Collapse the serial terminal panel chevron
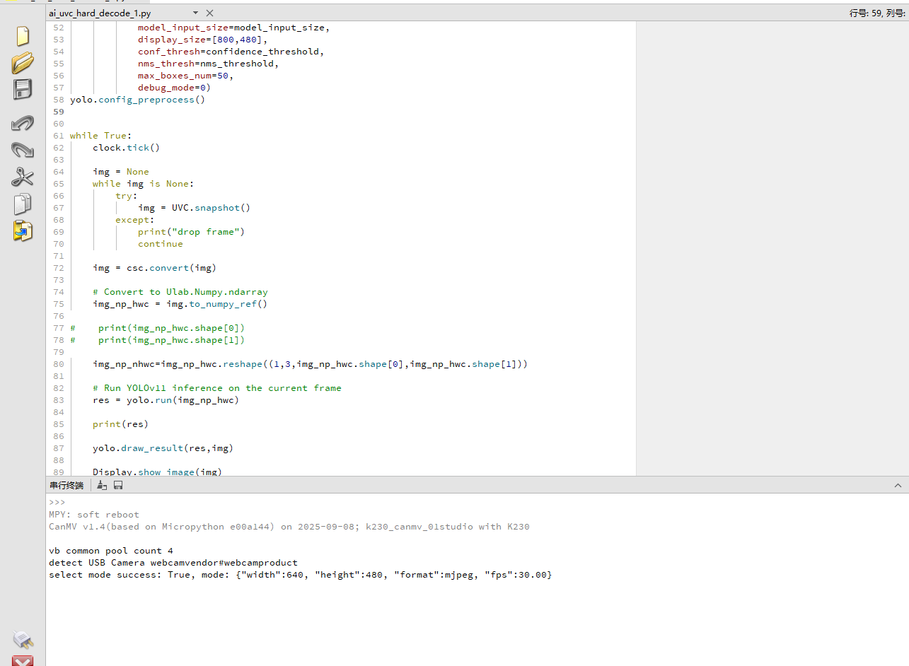Viewport: 909px width, 666px height. click(x=898, y=486)
